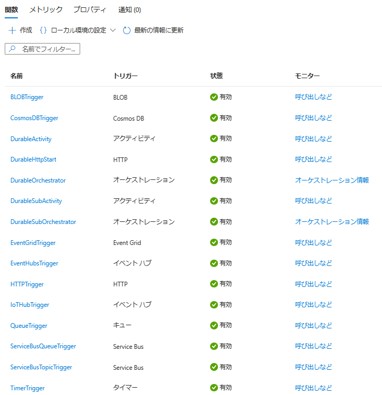Open the 通知 (0) tab

[x=129, y=10]
